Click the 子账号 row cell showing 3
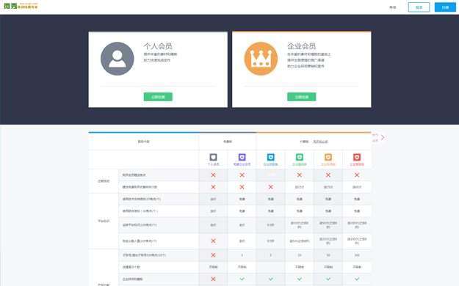 tap(242, 255)
